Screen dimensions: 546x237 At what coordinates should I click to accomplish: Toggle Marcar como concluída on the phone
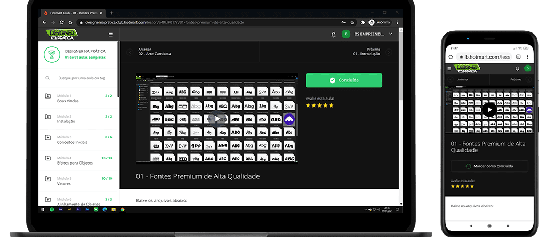pyautogui.click(x=489, y=166)
